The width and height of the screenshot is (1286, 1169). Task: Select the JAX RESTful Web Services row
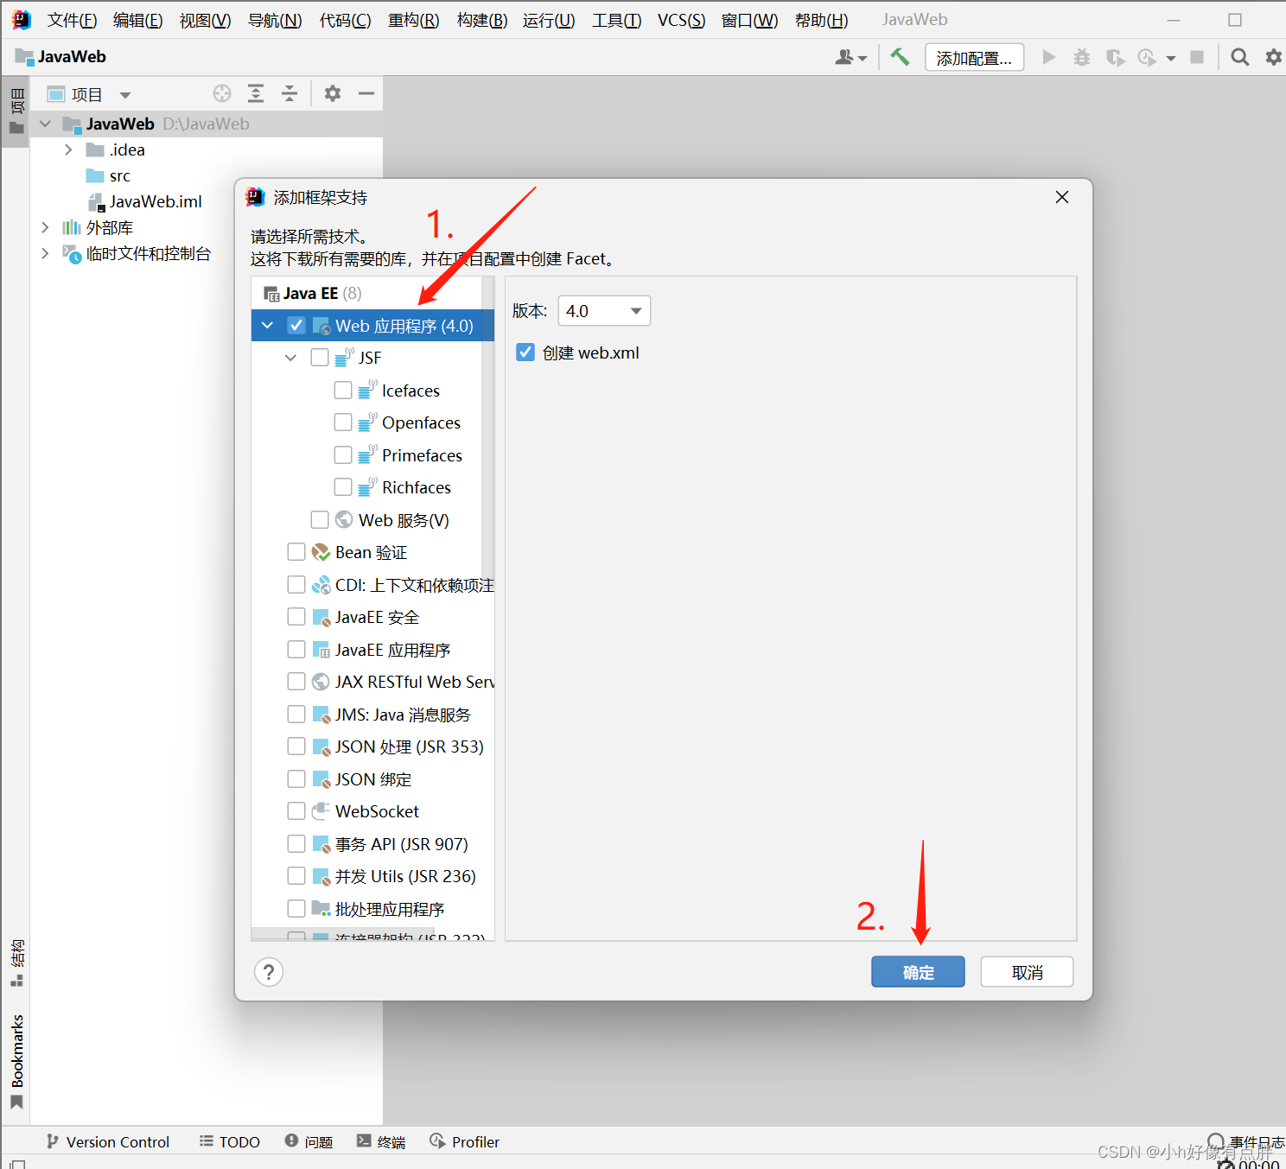tap(372, 682)
